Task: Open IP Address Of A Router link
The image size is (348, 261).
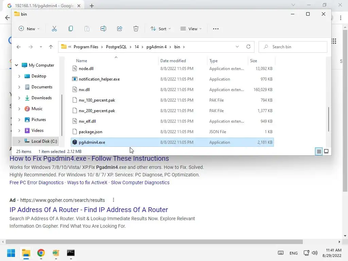Action: click(x=89, y=210)
